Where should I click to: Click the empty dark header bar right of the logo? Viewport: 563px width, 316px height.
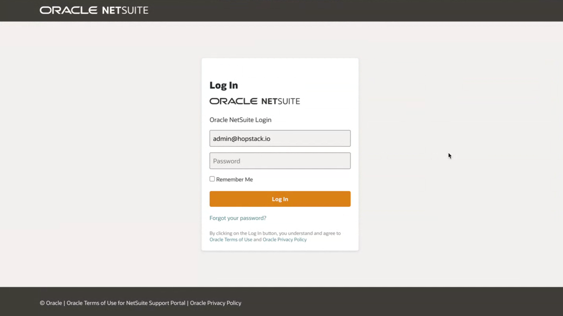coord(358,10)
